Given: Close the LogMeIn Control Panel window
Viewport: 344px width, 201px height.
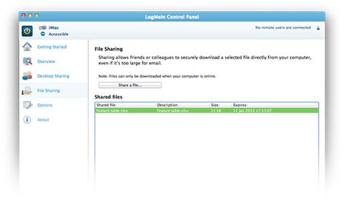Looking at the screenshot, I should 23,15.
